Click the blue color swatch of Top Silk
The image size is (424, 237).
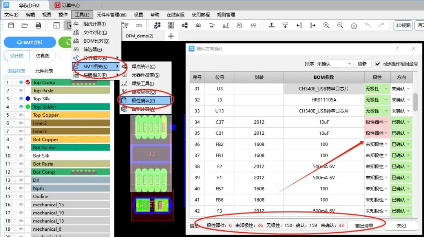(27, 99)
